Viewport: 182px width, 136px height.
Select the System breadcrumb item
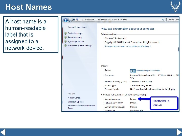click(123, 20)
